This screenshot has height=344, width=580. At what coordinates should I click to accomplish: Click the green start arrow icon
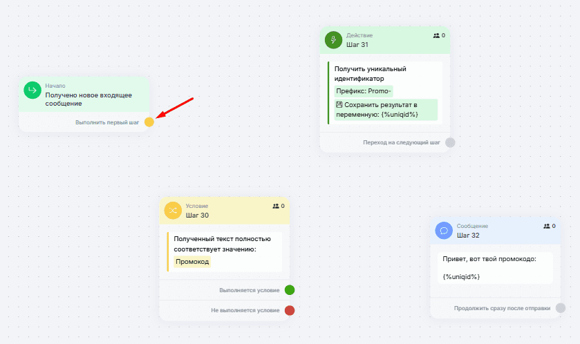32,90
